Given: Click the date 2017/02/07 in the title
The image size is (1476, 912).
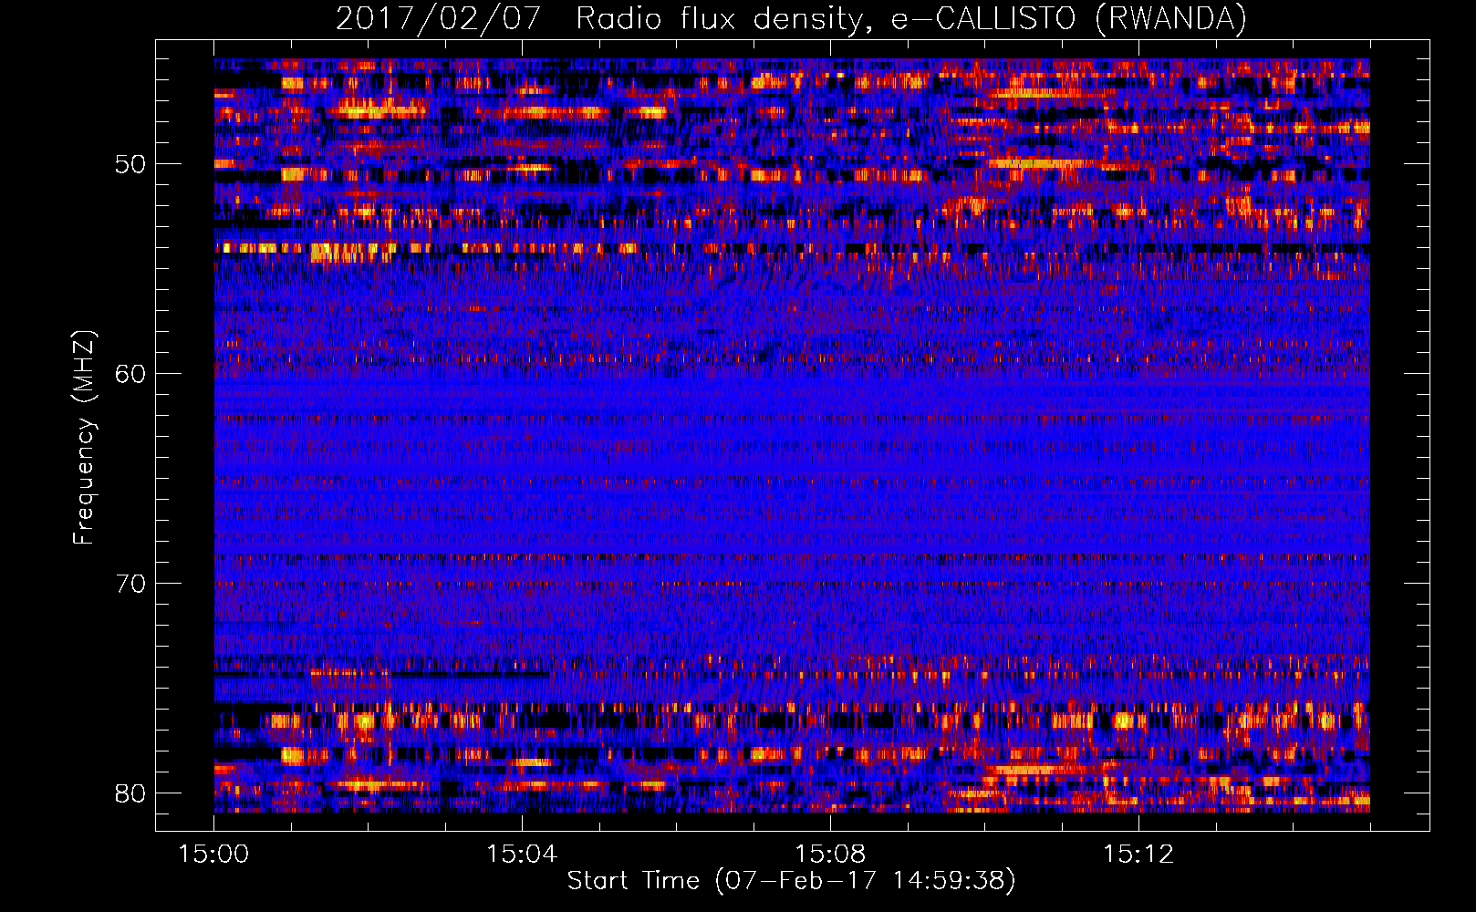Looking at the screenshot, I should click(x=439, y=18).
